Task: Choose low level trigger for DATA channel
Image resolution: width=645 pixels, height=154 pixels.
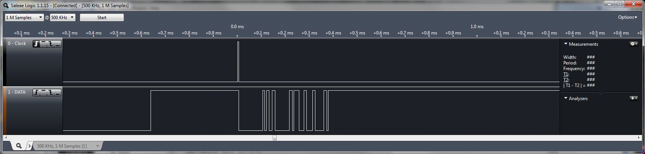Action: (58, 93)
